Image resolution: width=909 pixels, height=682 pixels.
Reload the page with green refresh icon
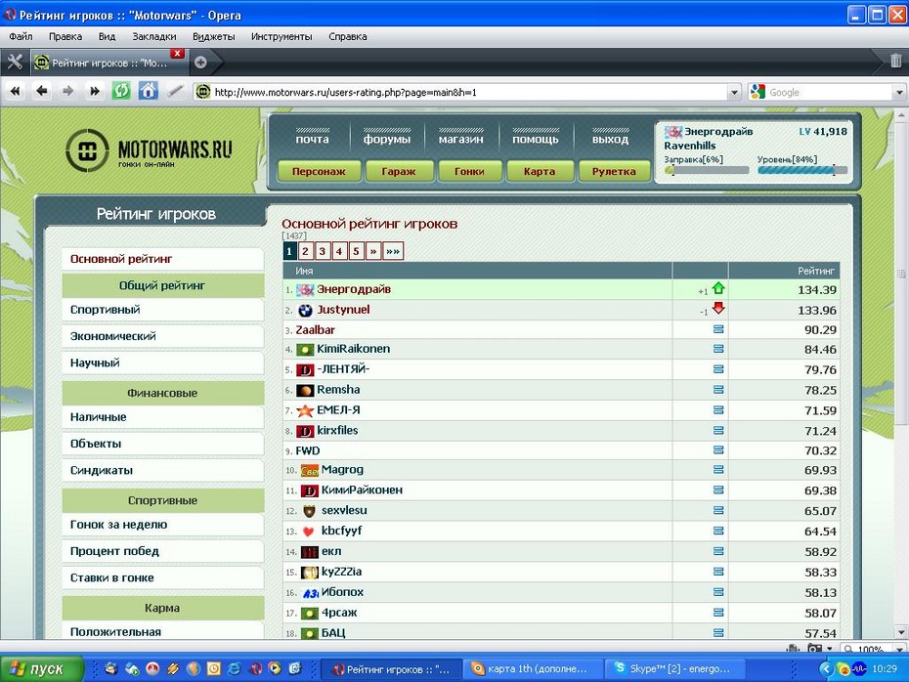click(x=121, y=91)
